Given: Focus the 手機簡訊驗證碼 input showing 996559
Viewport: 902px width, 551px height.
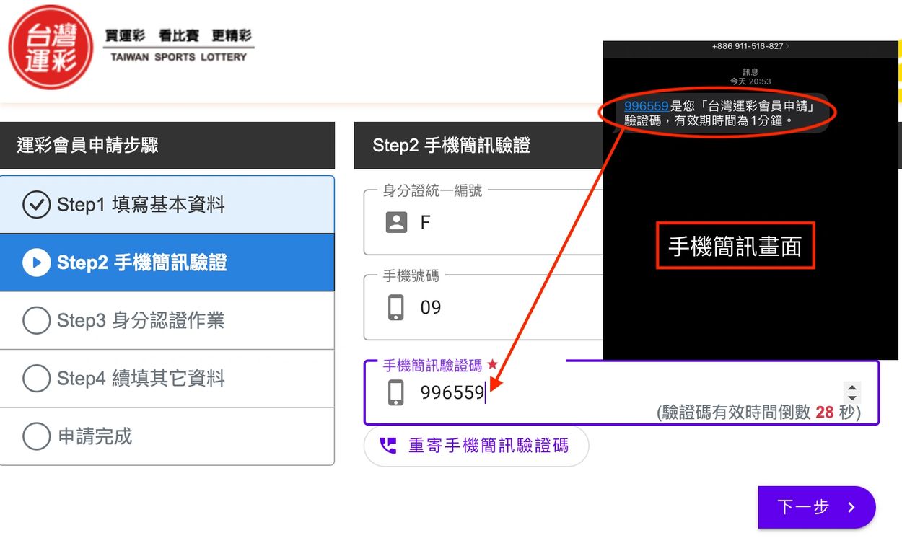Looking at the screenshot, I should point(621,392).
